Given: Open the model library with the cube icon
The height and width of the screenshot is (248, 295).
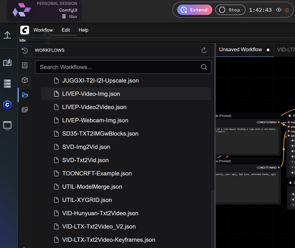Looking at the screenshot, I should (x=25, y=80).
